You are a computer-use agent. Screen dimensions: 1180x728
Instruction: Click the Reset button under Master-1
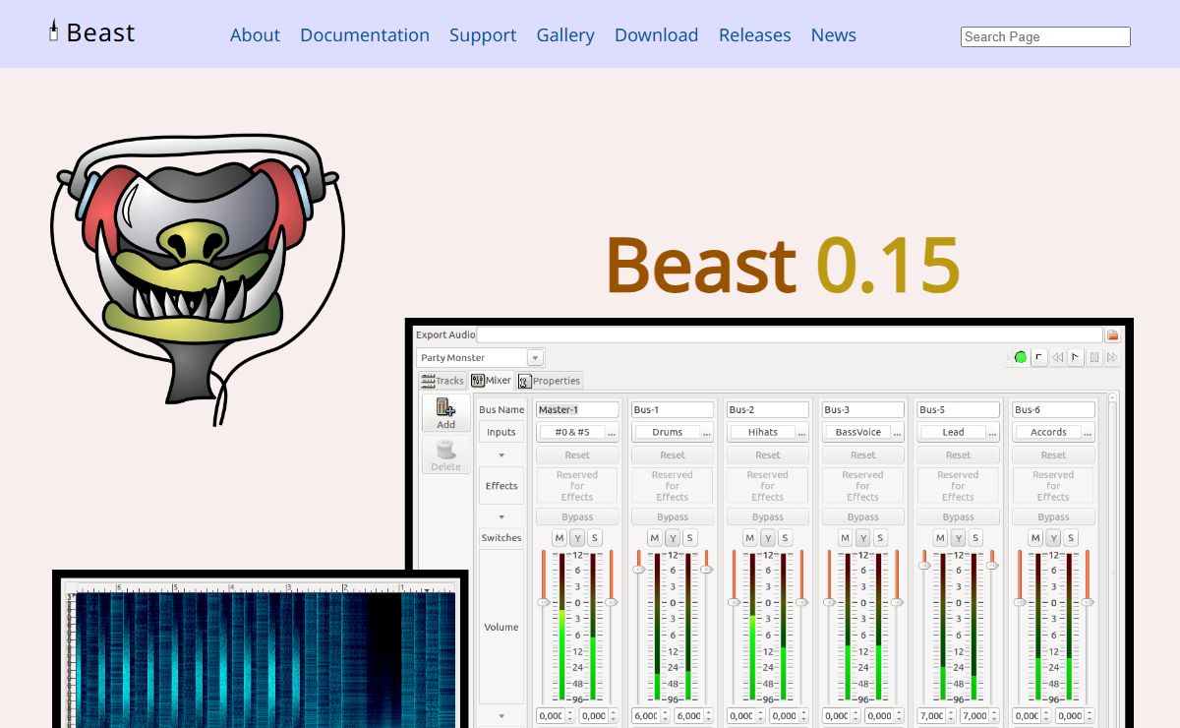click(x=577, y=455)
